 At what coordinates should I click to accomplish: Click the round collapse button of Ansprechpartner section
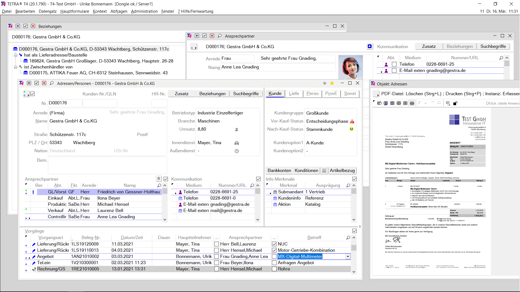tap(159, 179)
